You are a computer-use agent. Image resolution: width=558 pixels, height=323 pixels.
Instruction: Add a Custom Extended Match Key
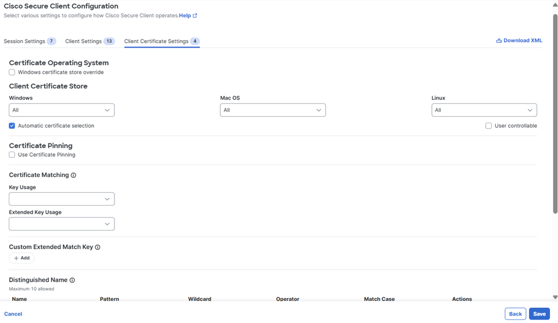[x=22, y=258]
